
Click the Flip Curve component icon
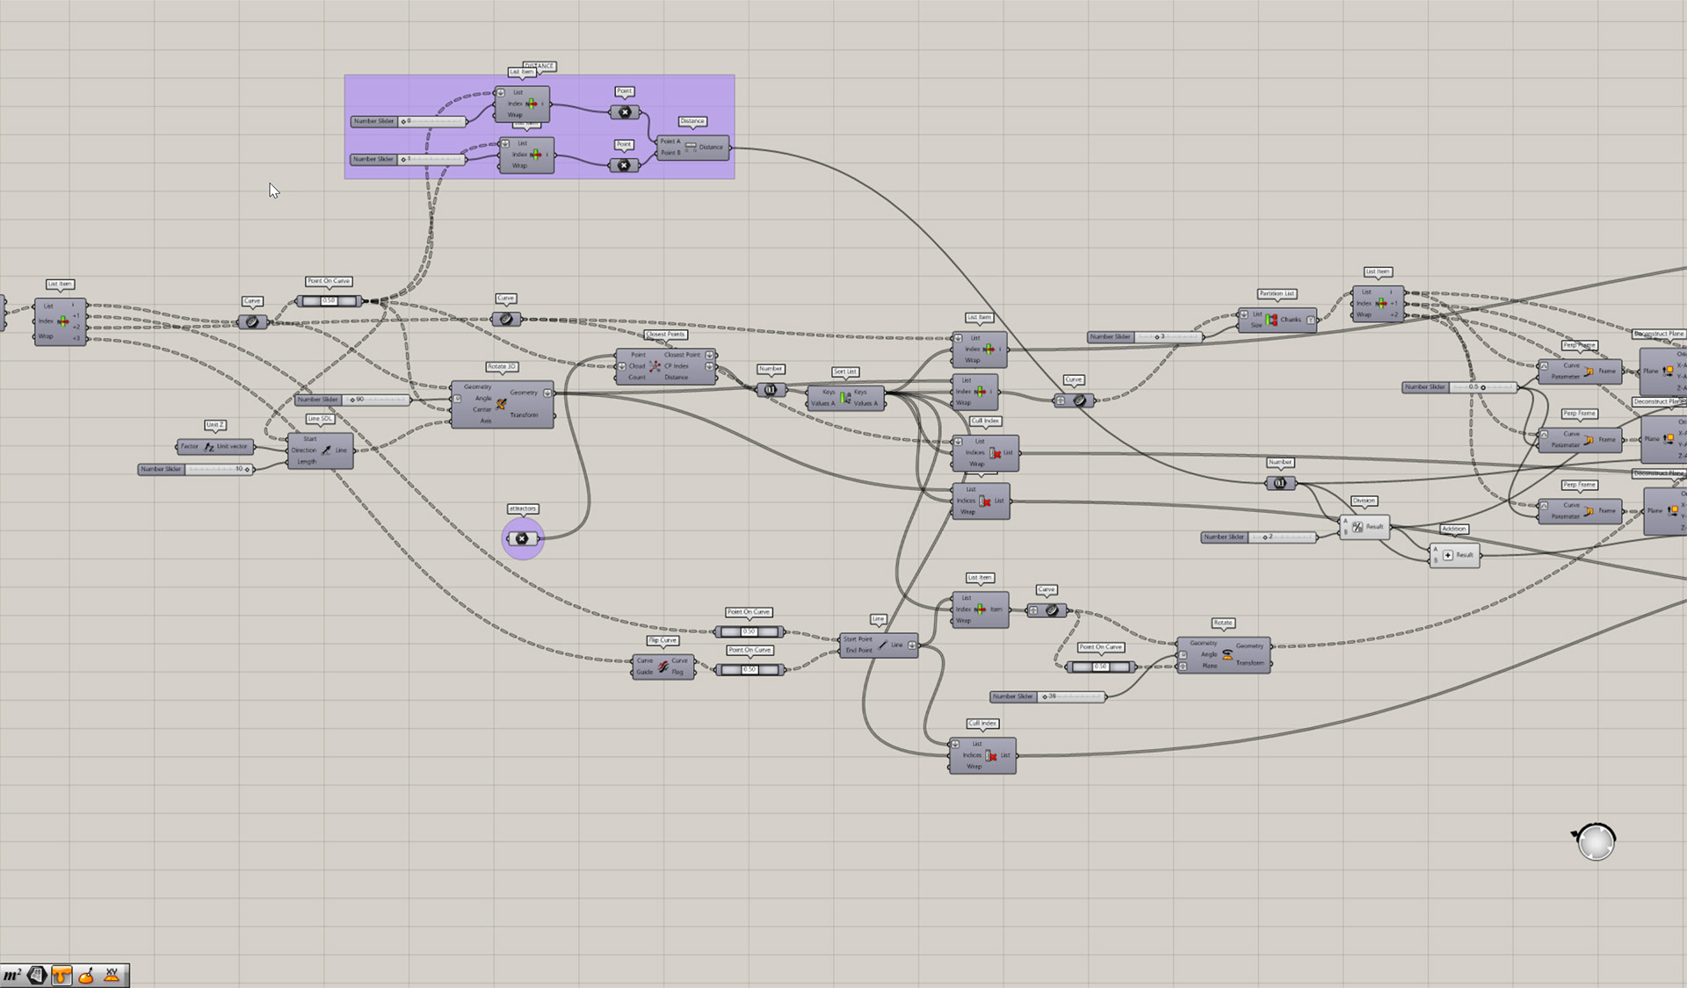[x=663, y=667]
